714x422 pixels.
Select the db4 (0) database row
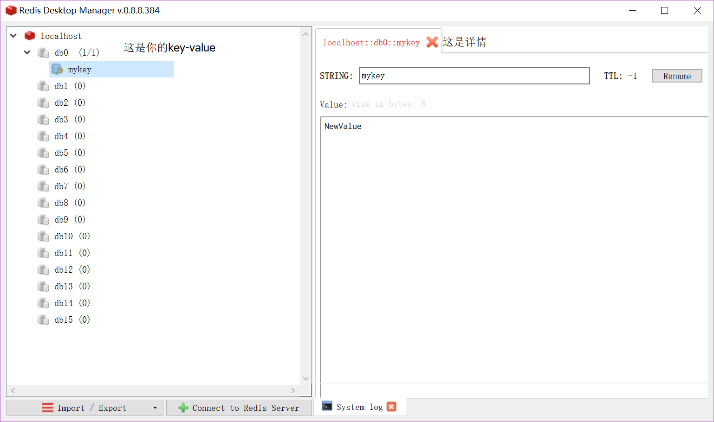70,136
